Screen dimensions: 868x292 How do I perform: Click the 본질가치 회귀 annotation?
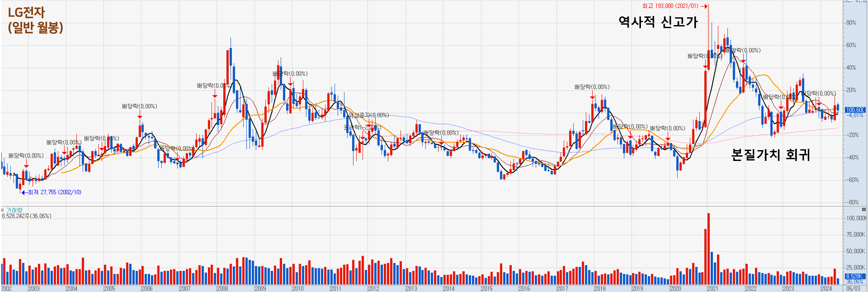click(x=770, y=154)
